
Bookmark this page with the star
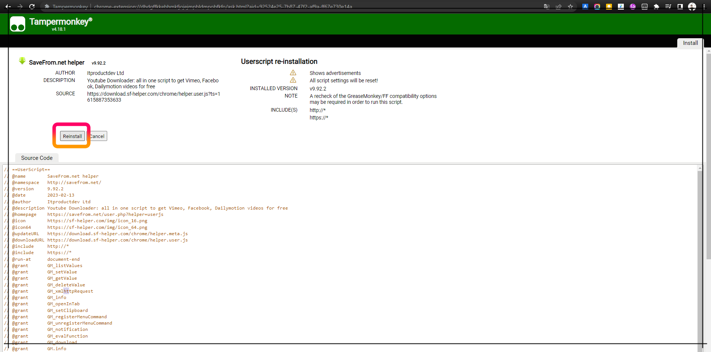pyautogui.click(x=570, y=6)
